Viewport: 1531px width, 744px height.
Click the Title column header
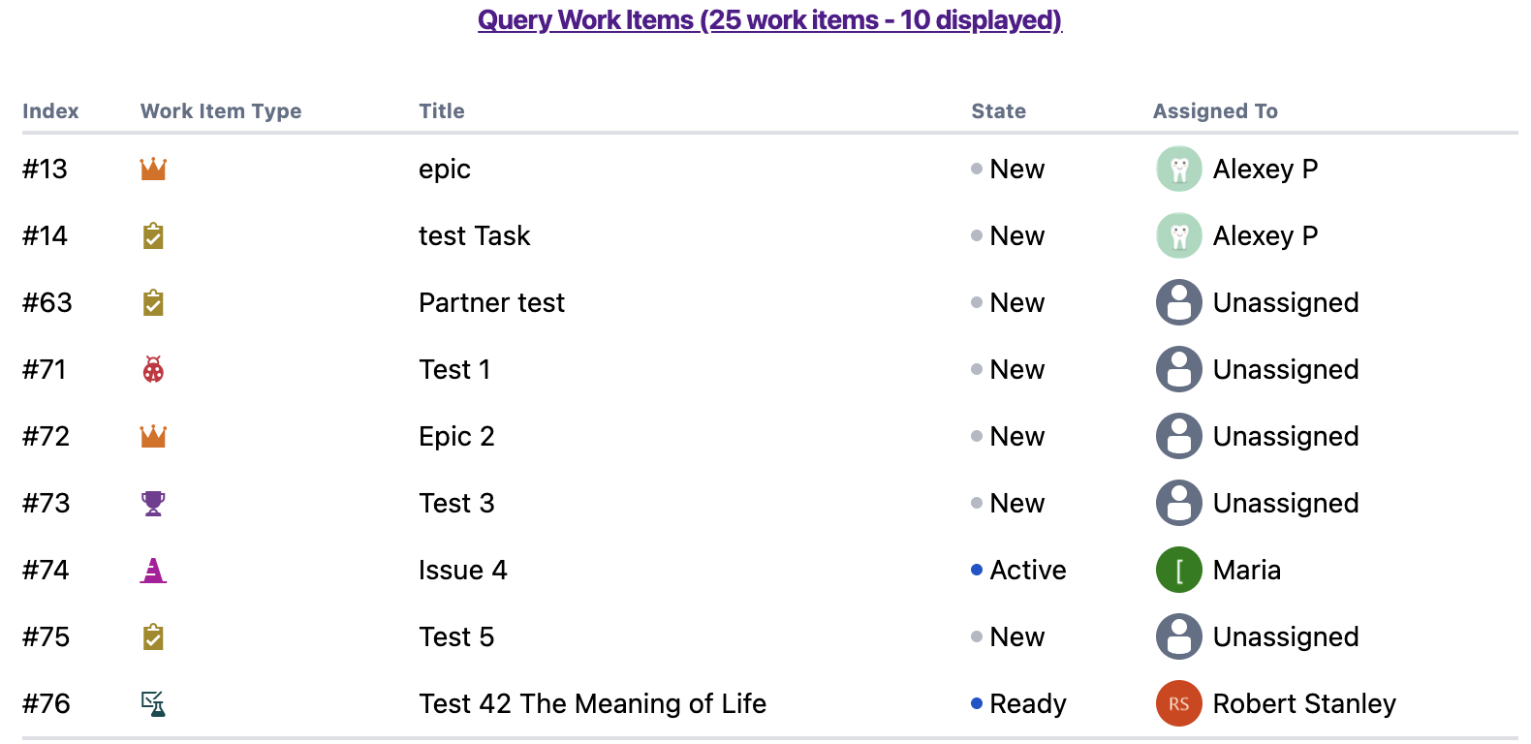(x=442, y=111)
